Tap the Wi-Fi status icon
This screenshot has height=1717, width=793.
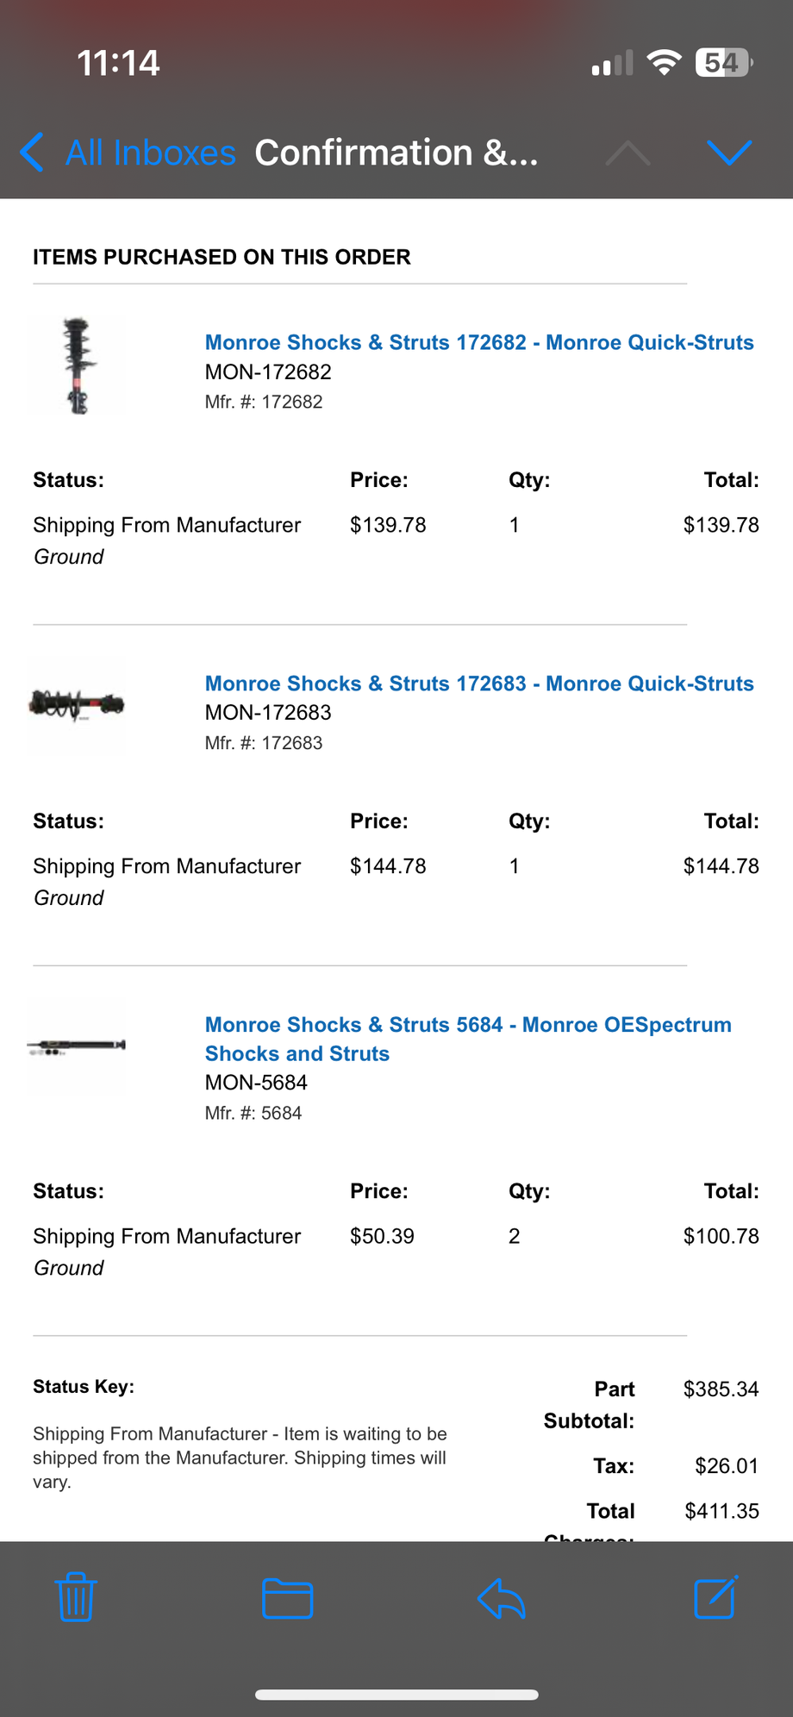(x=664, y=63)
